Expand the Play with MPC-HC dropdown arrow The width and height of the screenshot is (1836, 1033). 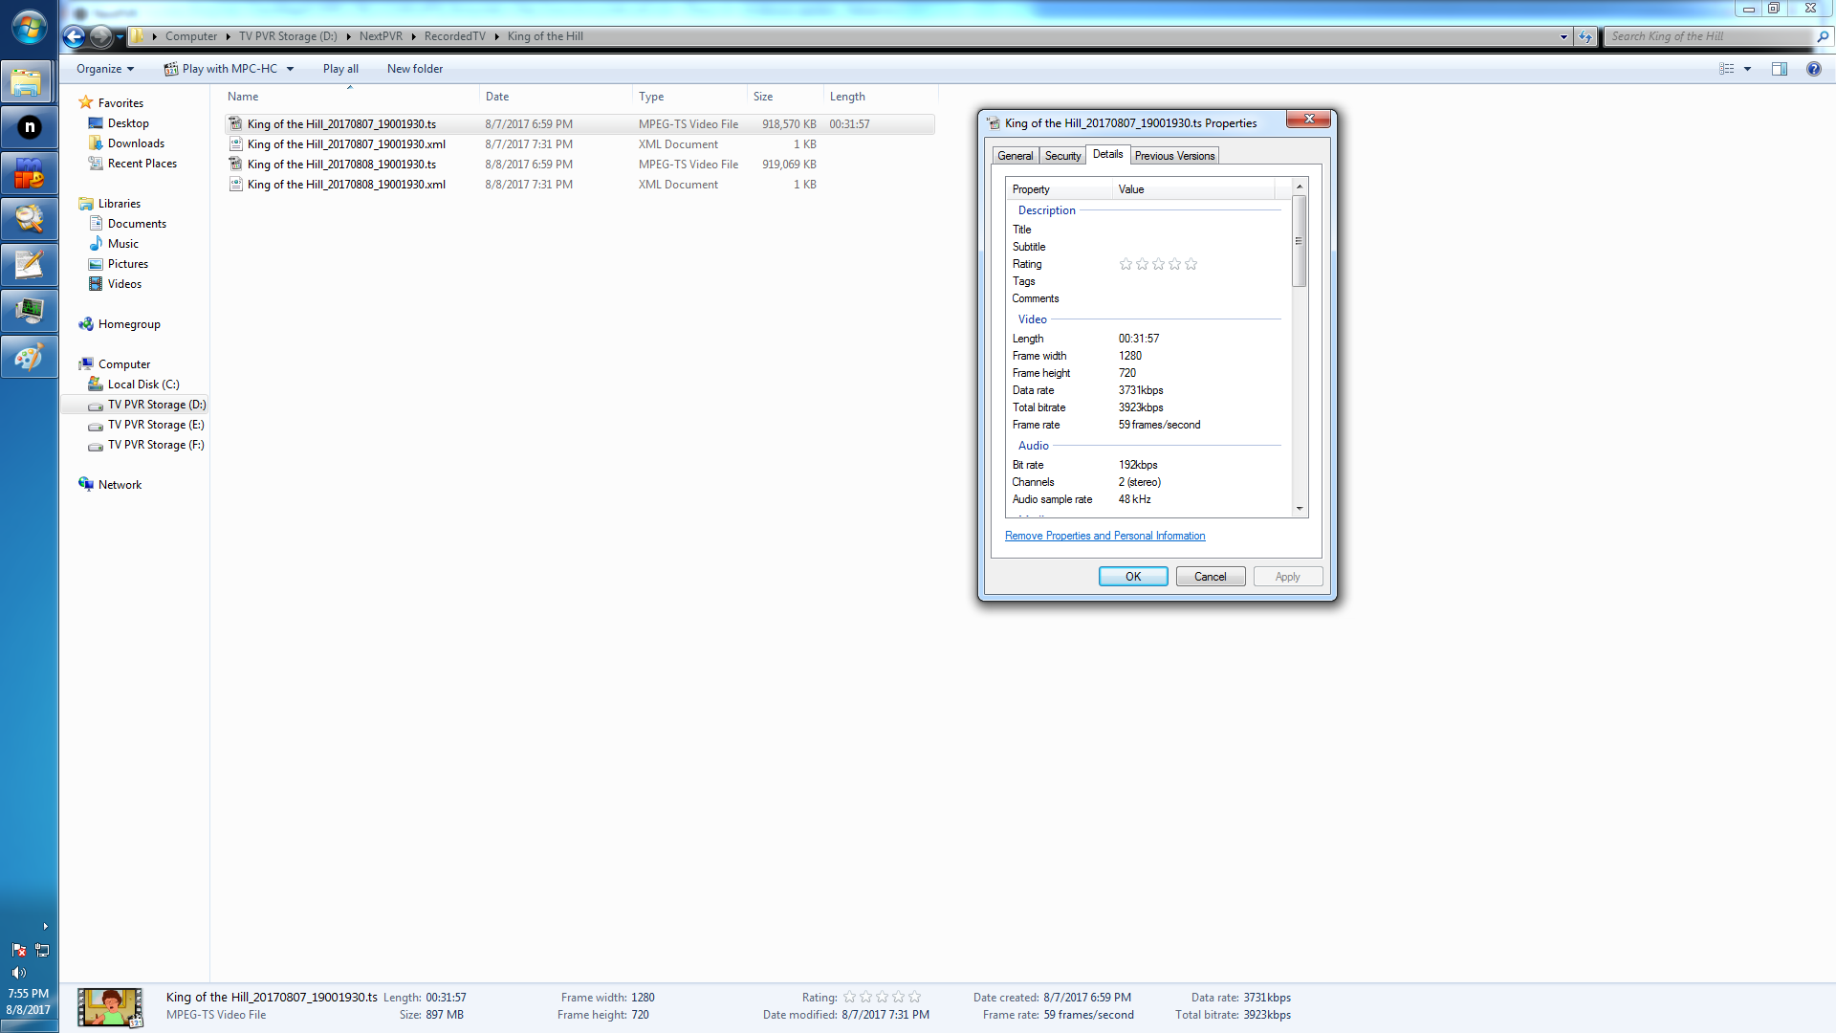coord(290,69)
